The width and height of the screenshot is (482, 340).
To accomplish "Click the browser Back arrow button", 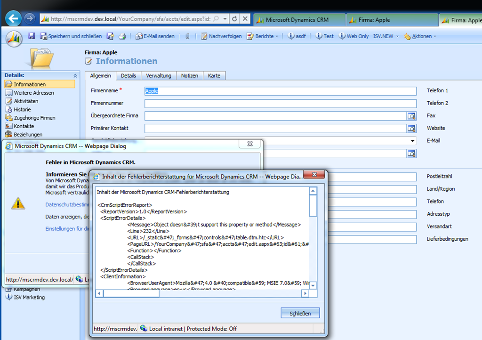I will click(x=13, y=19).
